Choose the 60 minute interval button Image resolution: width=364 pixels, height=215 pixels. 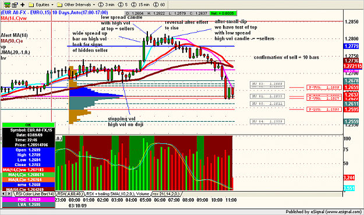pyautogui.click(x=159, y=5)
